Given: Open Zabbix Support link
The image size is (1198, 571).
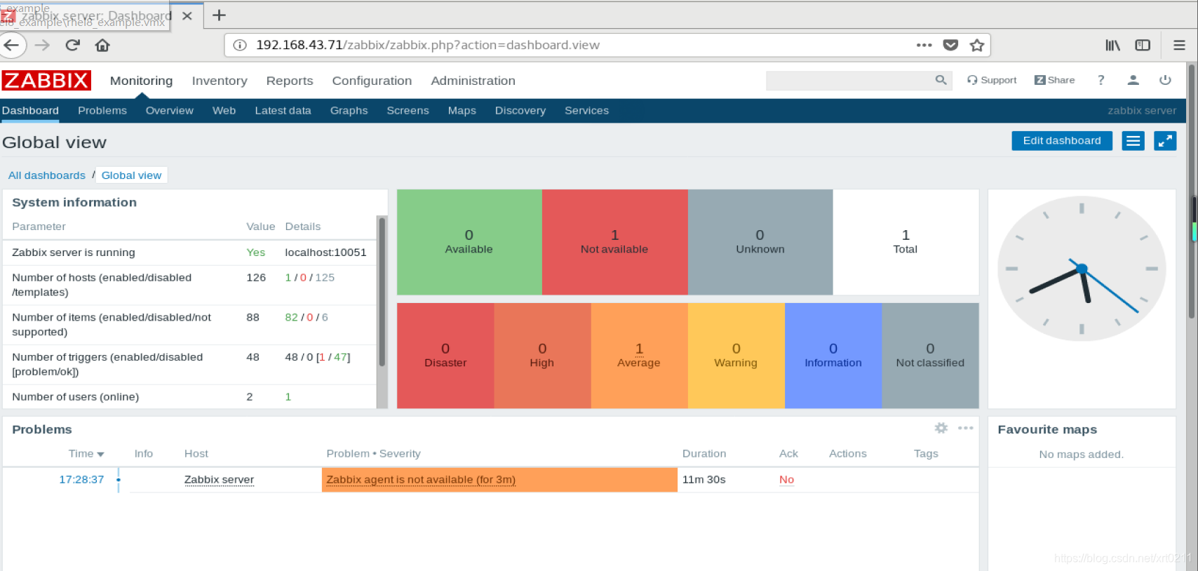Looking at the screenshot, I should click(x=992, y=80).
